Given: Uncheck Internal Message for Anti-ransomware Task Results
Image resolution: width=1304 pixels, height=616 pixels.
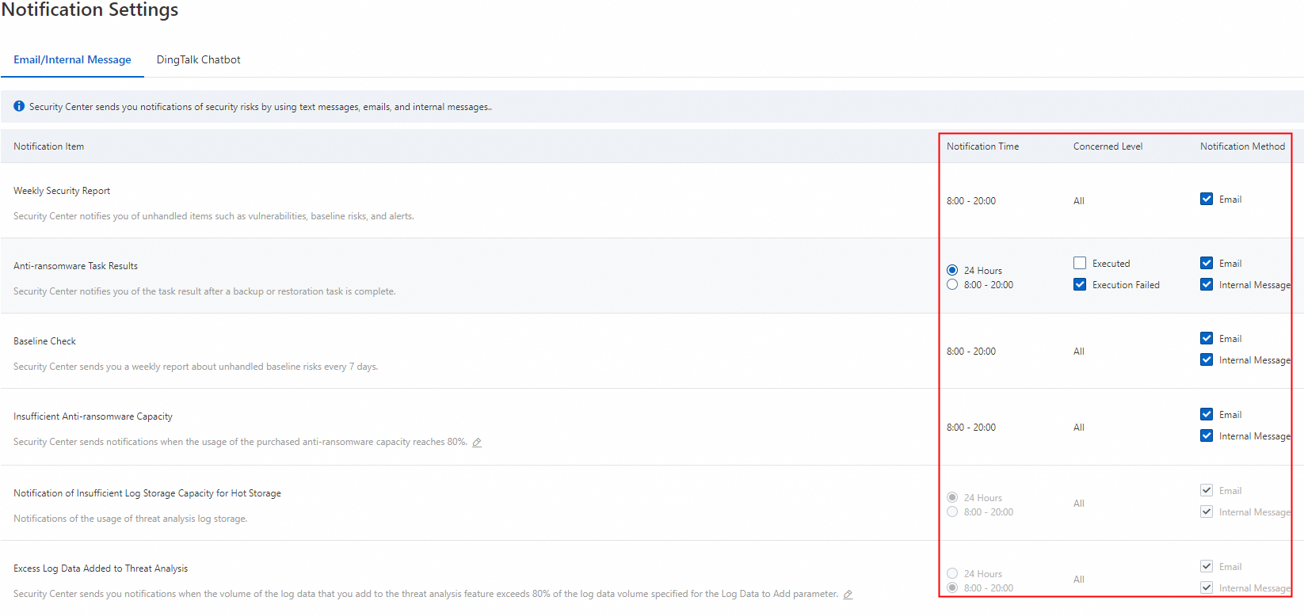Looking at the screenshot, I should (x=1207, y=284).
